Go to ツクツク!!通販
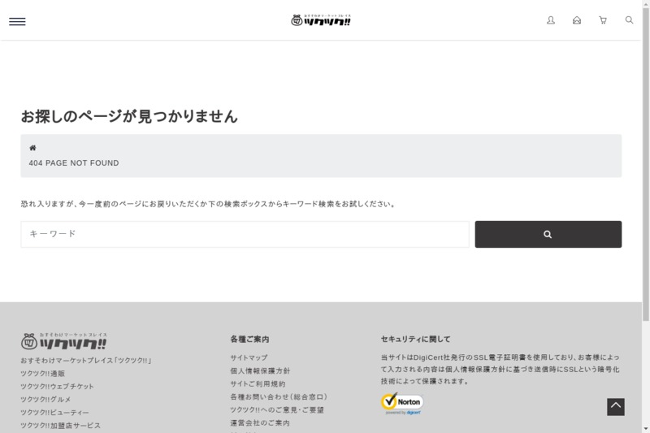650x433 pixels. tap(42, 373)
